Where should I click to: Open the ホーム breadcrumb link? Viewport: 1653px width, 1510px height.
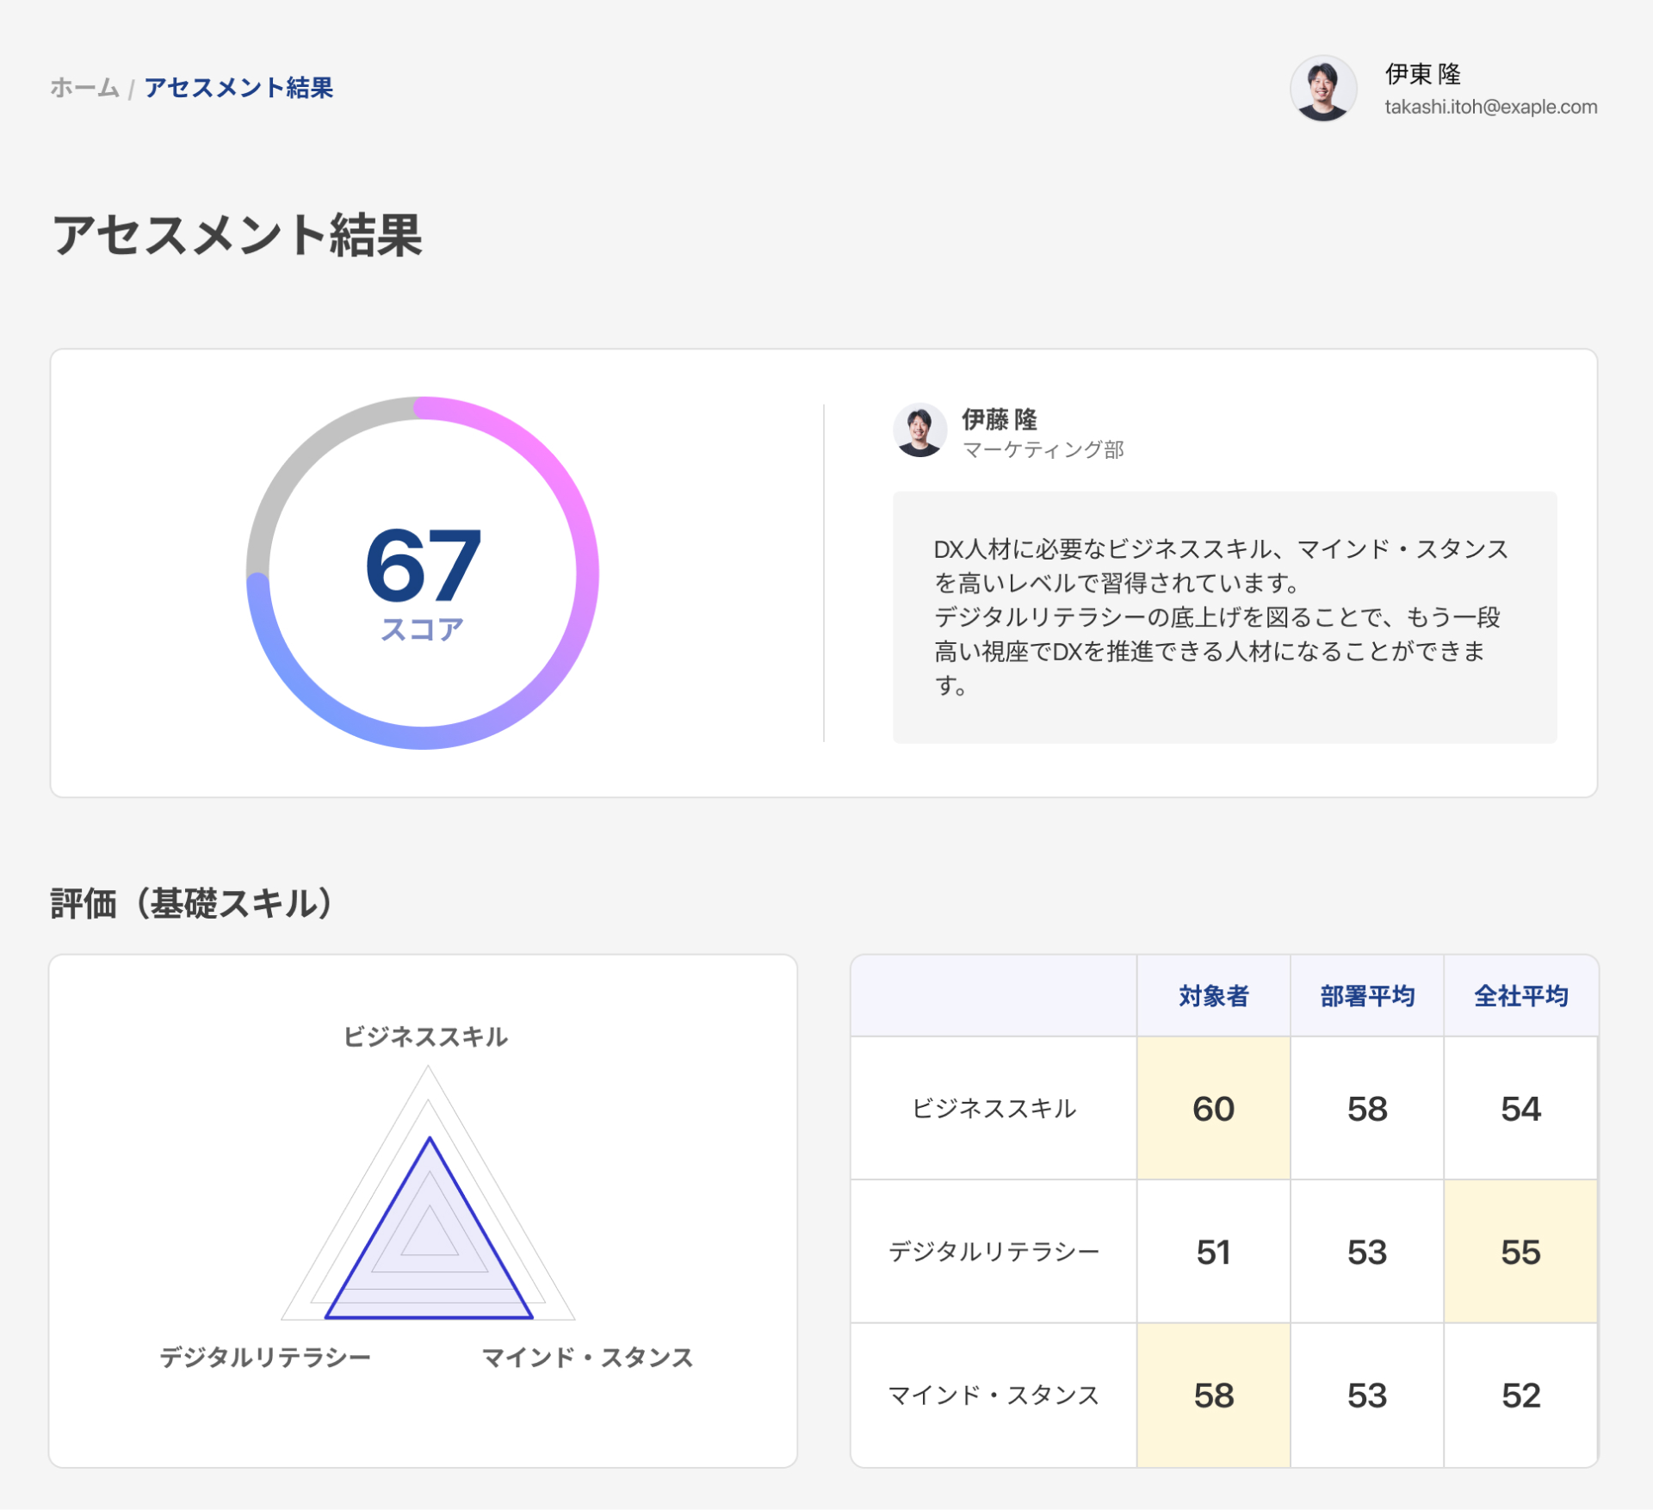[x=84, y=88]
